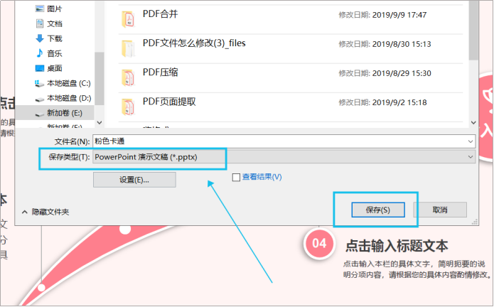Click the 04 circle on the slide
Screen dimensions: 494x307
pyautogui.click(x=319, y=243)
